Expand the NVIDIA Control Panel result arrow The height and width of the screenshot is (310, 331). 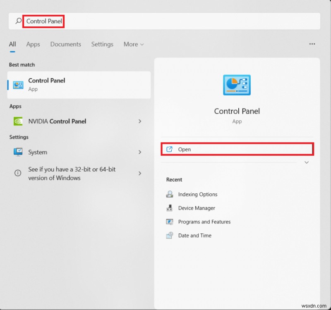tap(140, 121)
